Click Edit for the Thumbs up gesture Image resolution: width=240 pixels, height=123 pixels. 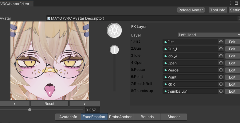tap(232, 91)
